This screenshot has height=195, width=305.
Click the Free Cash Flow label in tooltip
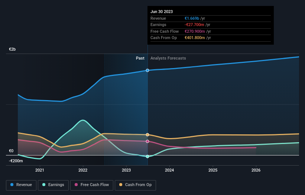(x=165, y=31)
